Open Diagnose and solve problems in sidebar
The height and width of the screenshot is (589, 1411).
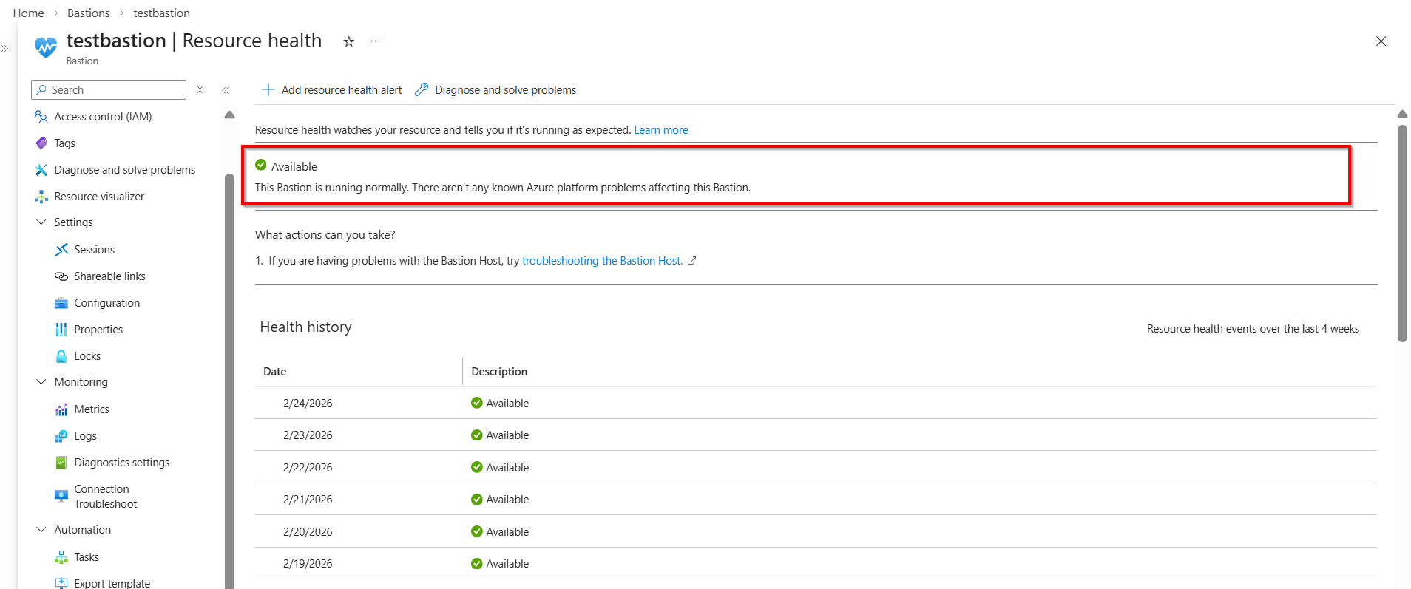[126, 170]
